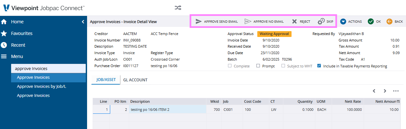
Task: Click the green OK check icon
Action: [x=370, y=21]
